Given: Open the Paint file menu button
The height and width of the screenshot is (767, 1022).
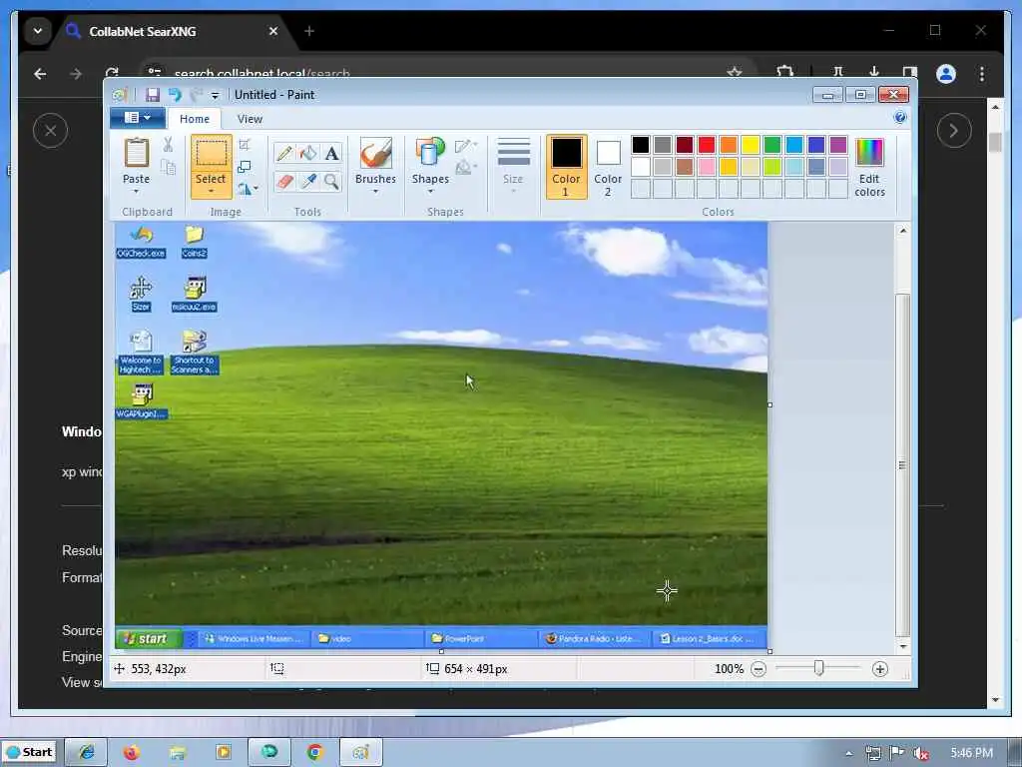Looking at the screenshot, I should [137, 118].
